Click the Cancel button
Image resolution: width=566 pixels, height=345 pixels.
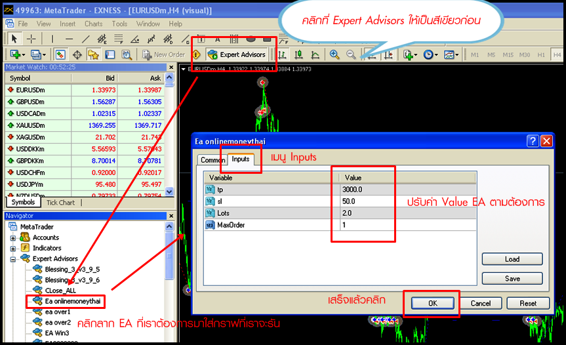pos(481,303)
